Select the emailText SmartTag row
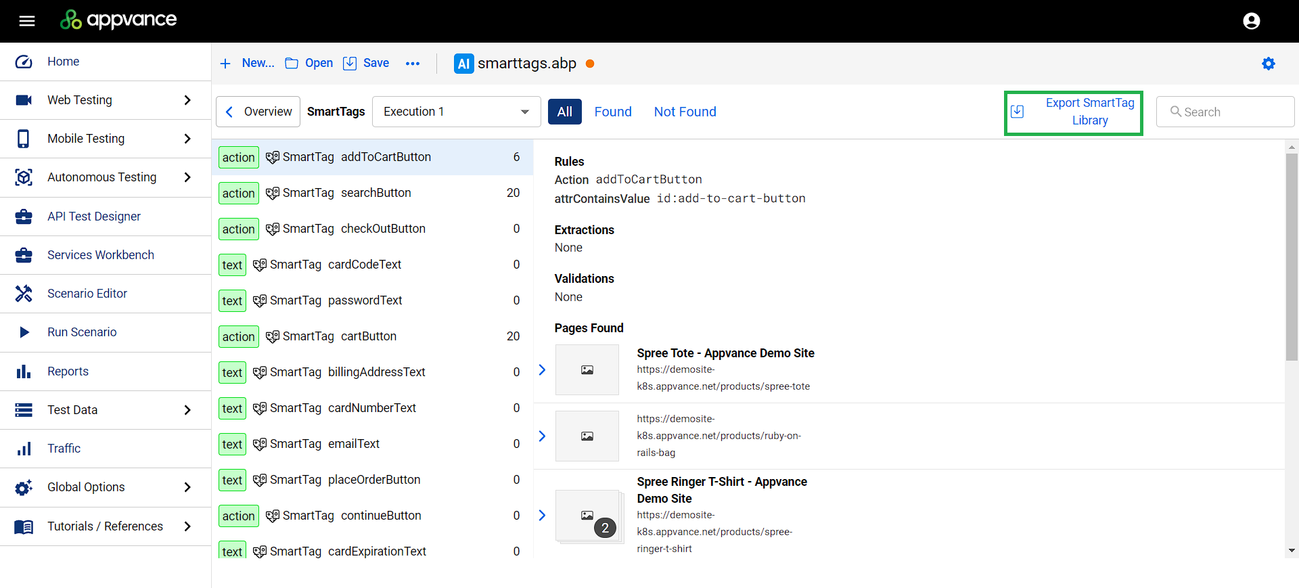The width and height of the screenshot is (1299, 588). pos(372,445)
